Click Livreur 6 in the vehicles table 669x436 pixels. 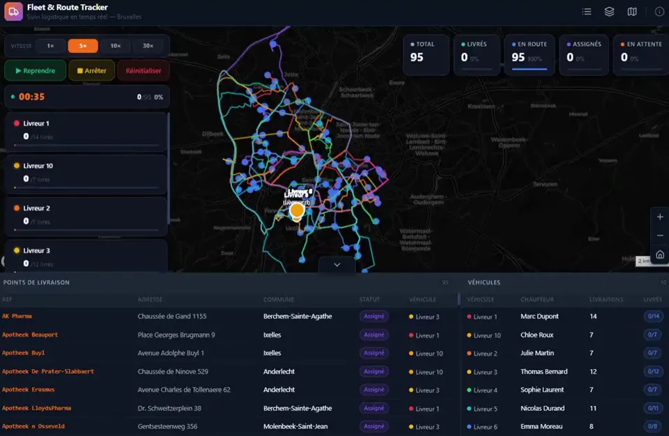(x=482, y=427)
